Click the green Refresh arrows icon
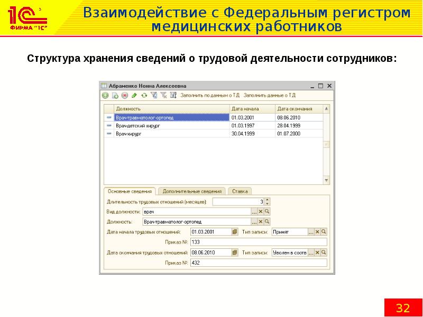 point(144,96)
